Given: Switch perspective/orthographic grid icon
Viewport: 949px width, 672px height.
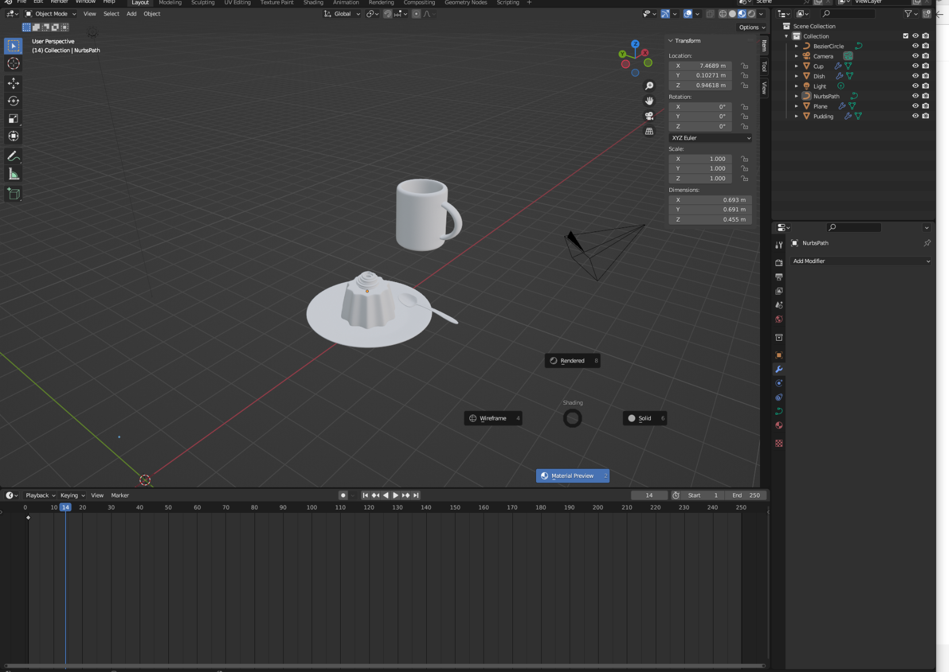Looking at the screenshot, I should coord(649,131).
